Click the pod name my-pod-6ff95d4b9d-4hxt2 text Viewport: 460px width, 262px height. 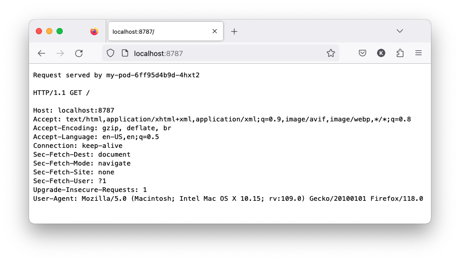[153, 75]
